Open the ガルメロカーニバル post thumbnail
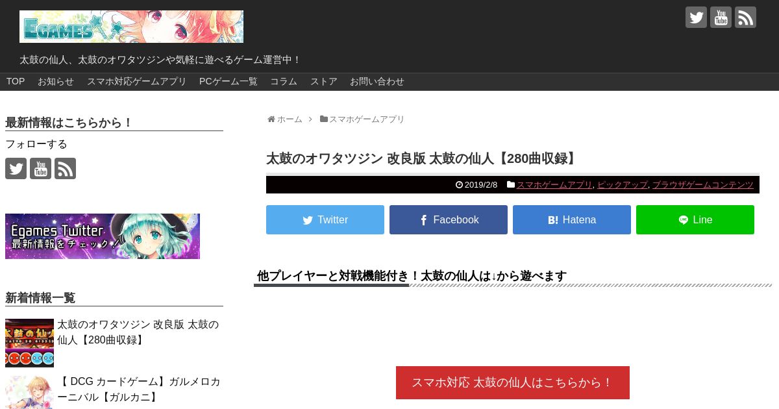This screenshot has width=779, height=409. pos(29,392)
